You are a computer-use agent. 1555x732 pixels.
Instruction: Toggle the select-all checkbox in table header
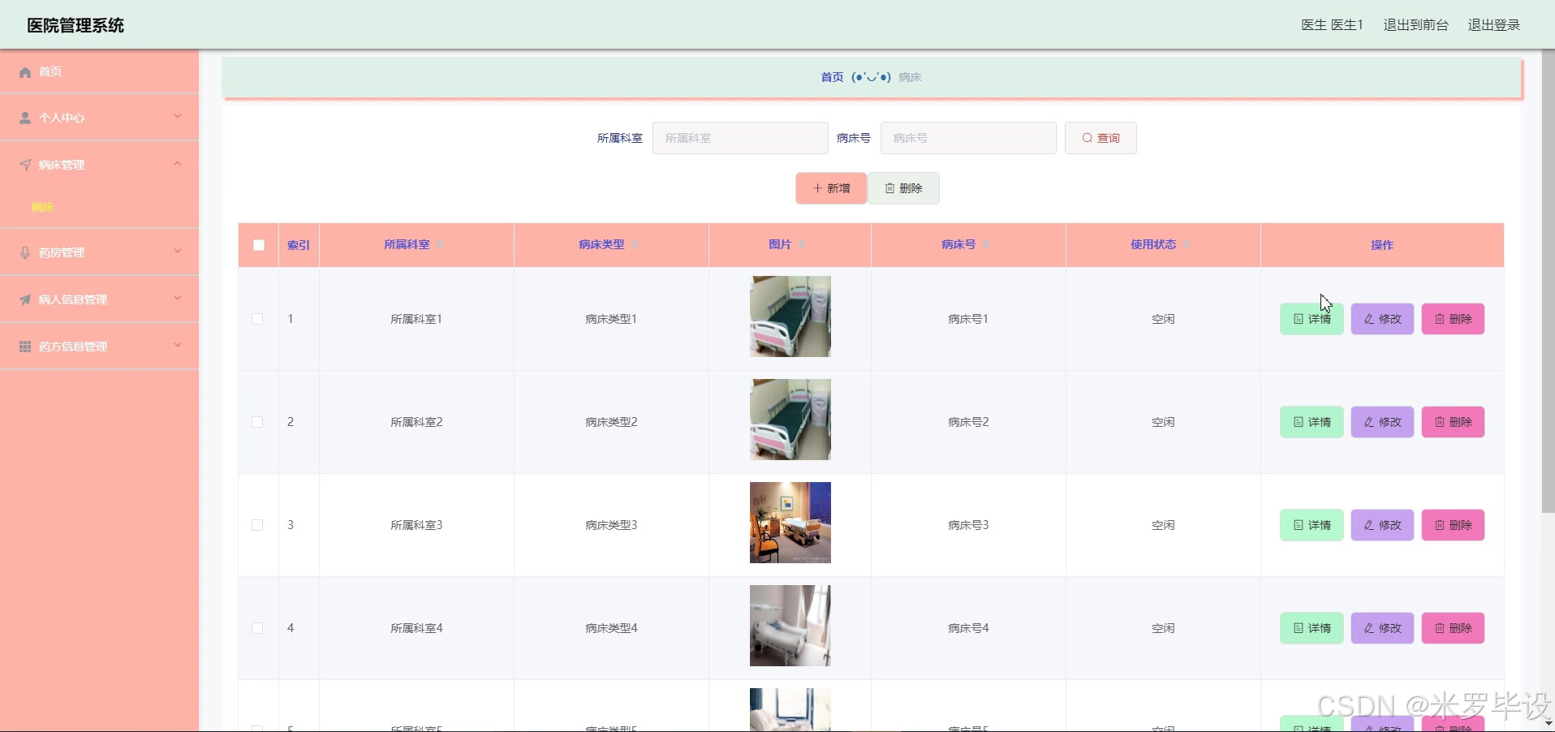tap(259, 245)
